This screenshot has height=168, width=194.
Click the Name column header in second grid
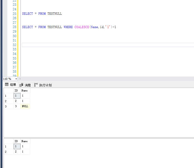pos(25,141)
